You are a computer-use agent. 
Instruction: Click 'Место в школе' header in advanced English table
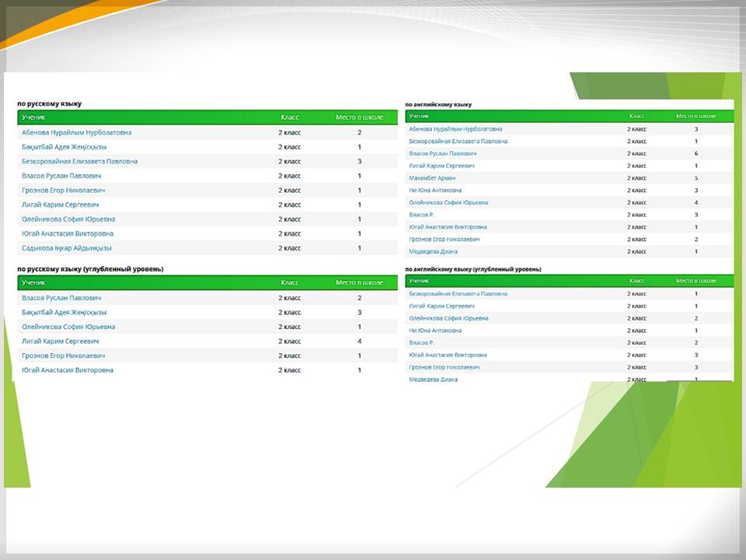695,280
